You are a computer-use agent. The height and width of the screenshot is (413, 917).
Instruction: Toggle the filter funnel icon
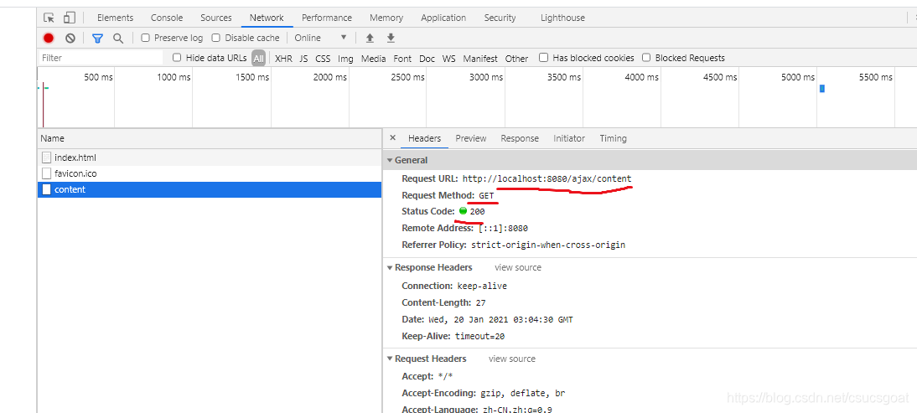pyautogui.click(x=98, y=38)
